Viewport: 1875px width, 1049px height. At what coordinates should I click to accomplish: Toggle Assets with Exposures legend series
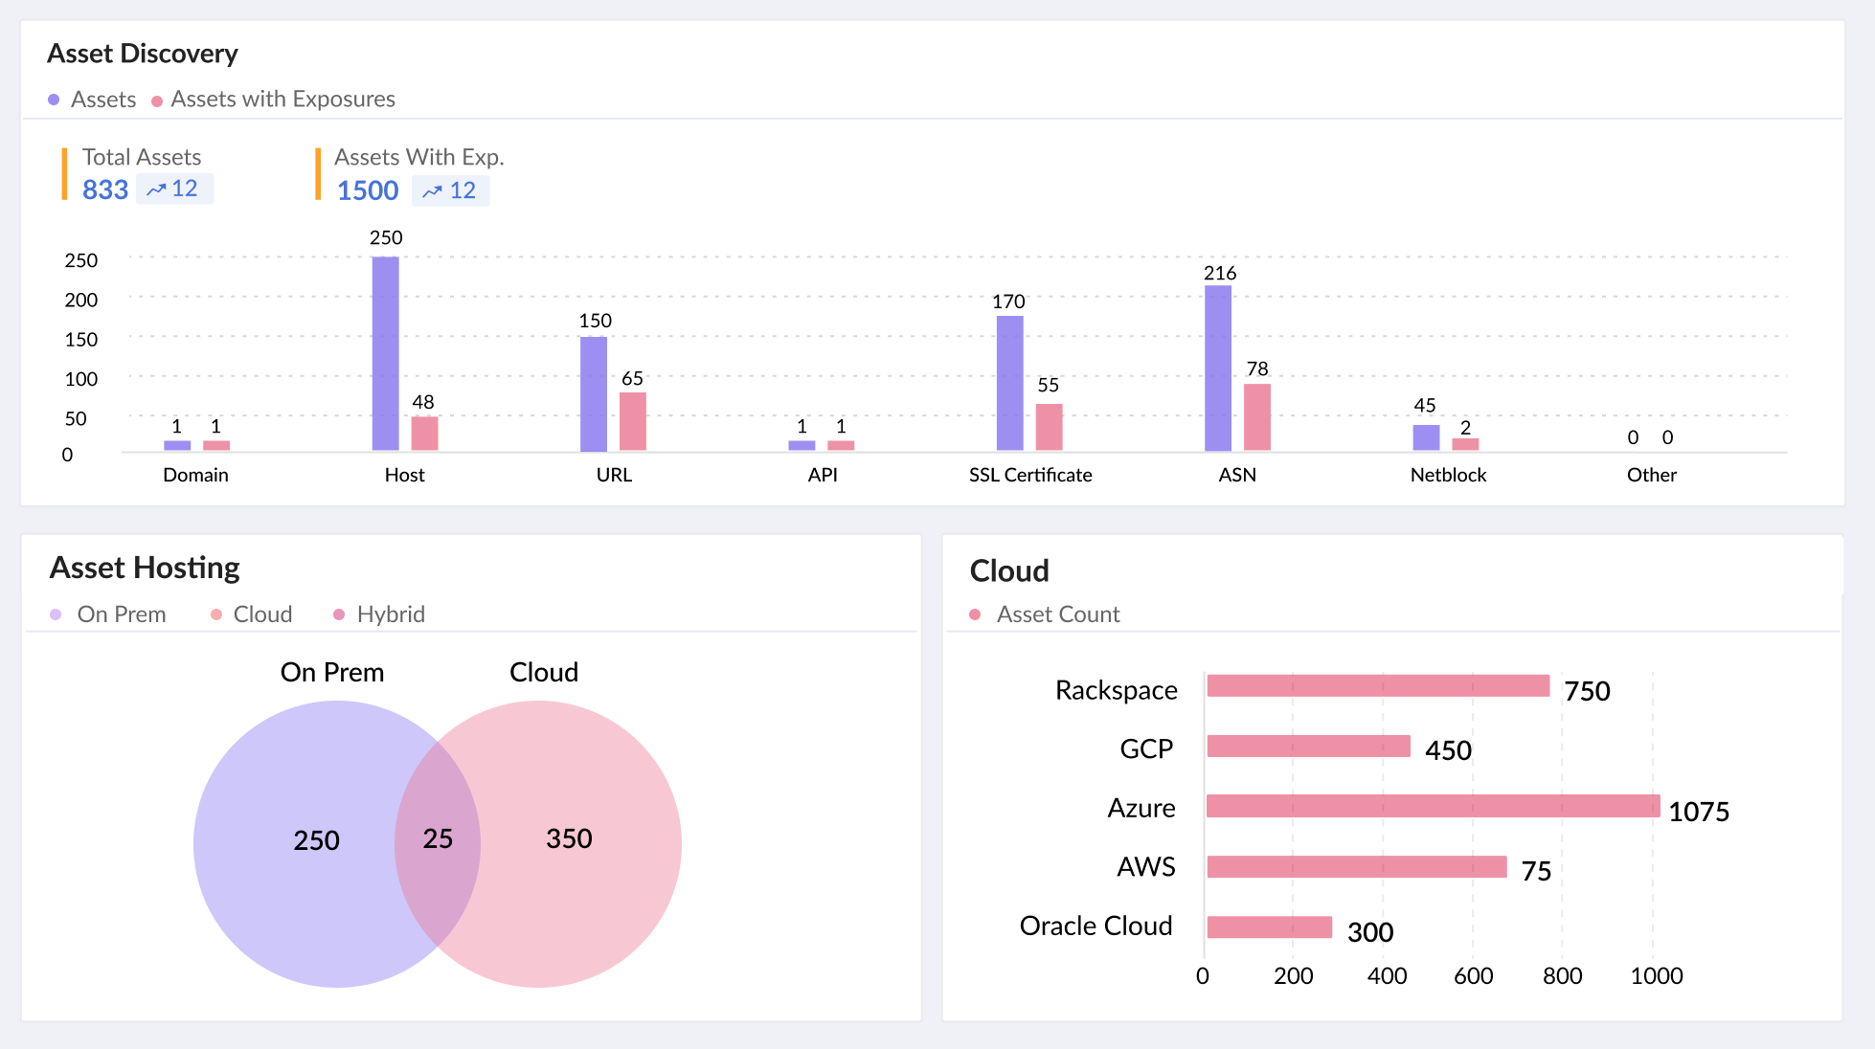[157, 100]
